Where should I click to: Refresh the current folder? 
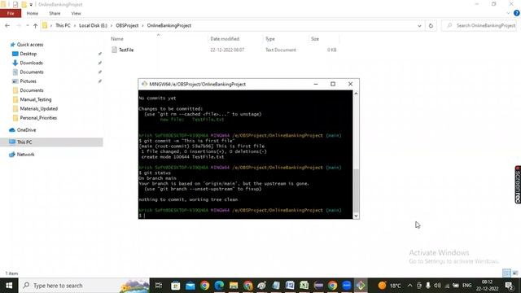[431, 25]
